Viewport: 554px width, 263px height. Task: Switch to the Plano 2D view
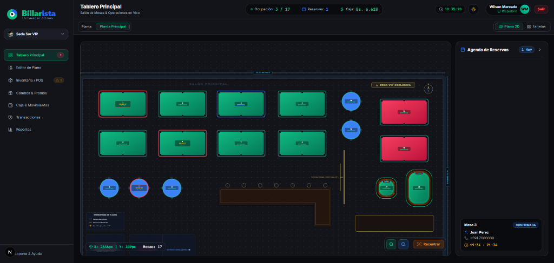pyautogui.click(x=509, y=26)
